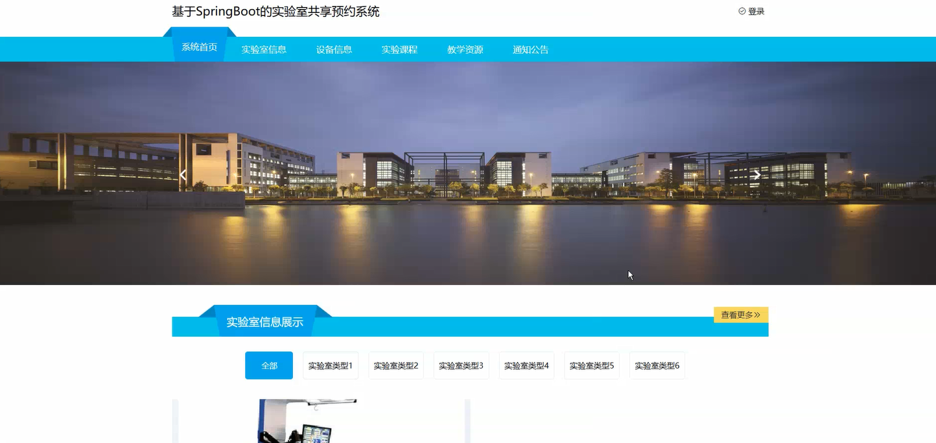Open the 实验课程 menu item
Screen dimensions: 936x443
tap(399, 49)
